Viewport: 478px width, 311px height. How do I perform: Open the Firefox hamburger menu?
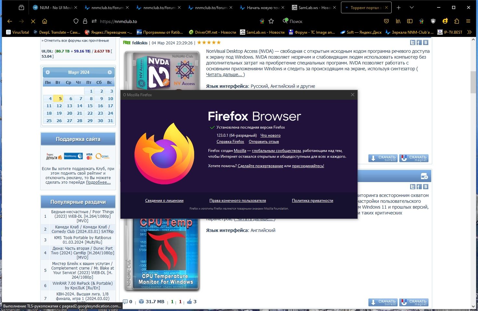pyautogui.click(x=468, y=21)
